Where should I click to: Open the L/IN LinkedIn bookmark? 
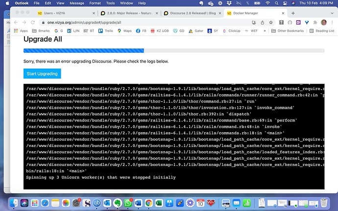73,31
